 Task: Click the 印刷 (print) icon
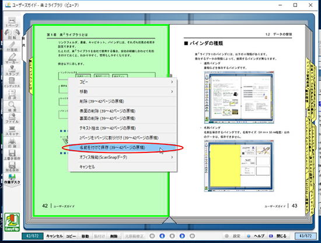[12, 143]
